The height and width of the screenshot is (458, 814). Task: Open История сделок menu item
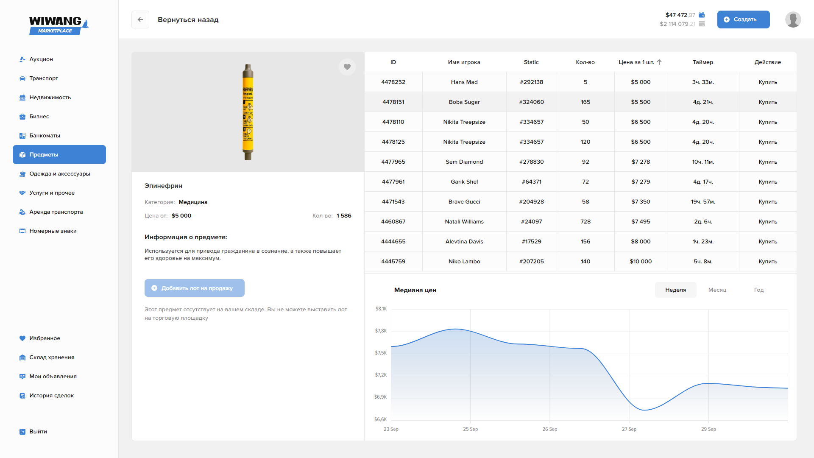51,396
